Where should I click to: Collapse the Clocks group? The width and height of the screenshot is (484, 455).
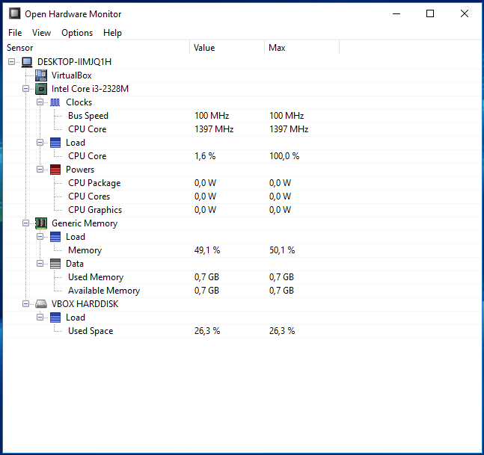pyautogui.click(x=40, y=102)
